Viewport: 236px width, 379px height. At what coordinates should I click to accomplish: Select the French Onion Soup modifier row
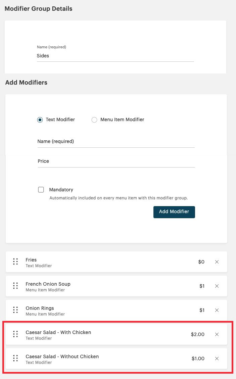[x=101, y=286]
